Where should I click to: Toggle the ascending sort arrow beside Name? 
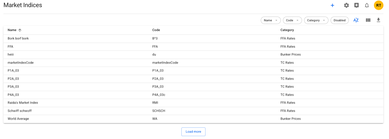pyautogui.click(x=20, y=30)
